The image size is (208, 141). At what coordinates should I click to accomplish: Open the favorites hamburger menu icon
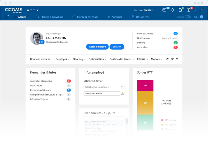coord(7,17)
